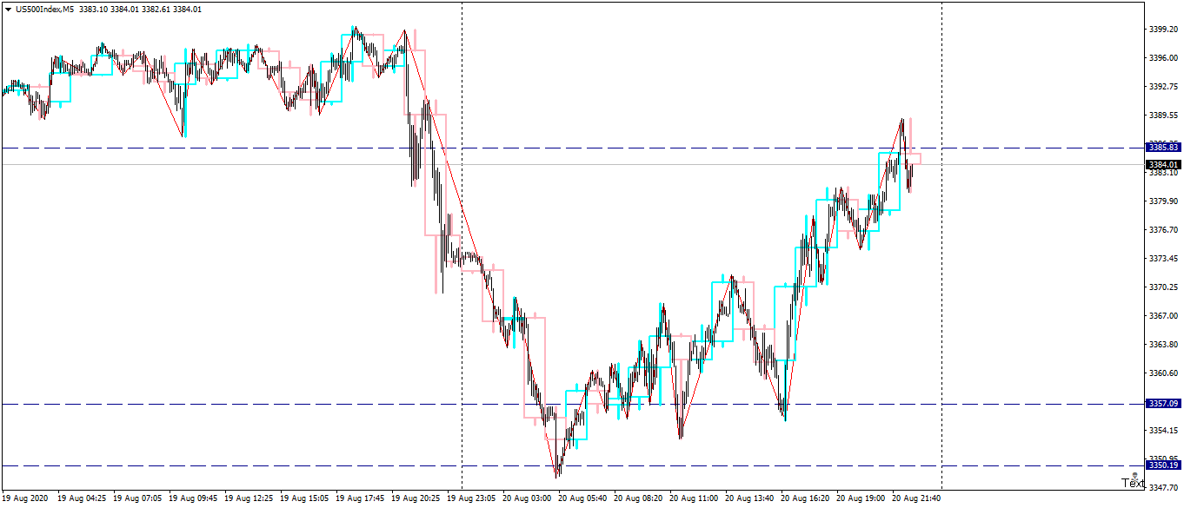
Task: Click the 3360.60 price scale value
Action: pyautogui.click(x=1163, y=373)
